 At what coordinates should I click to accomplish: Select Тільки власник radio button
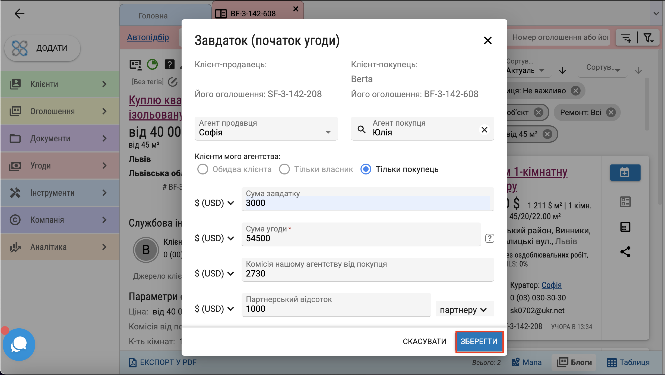(284, 169)
